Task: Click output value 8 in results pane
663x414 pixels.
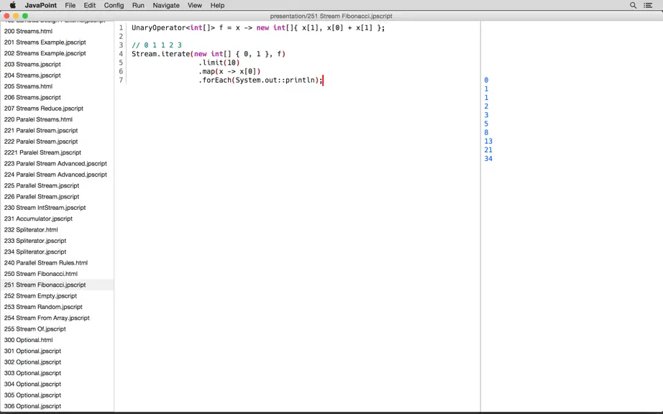Action: 486,133
